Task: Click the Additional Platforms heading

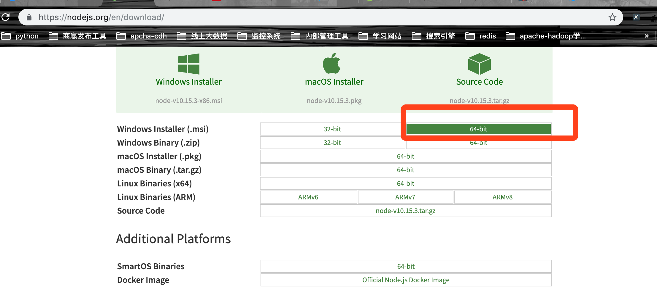Action: (173, 239)
